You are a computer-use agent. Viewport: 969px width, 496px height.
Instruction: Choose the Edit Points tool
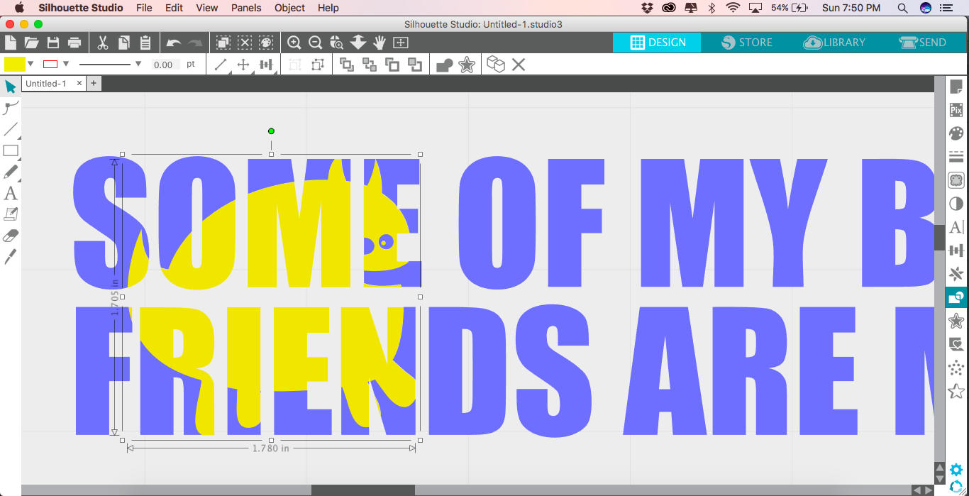tap(11, 108)
